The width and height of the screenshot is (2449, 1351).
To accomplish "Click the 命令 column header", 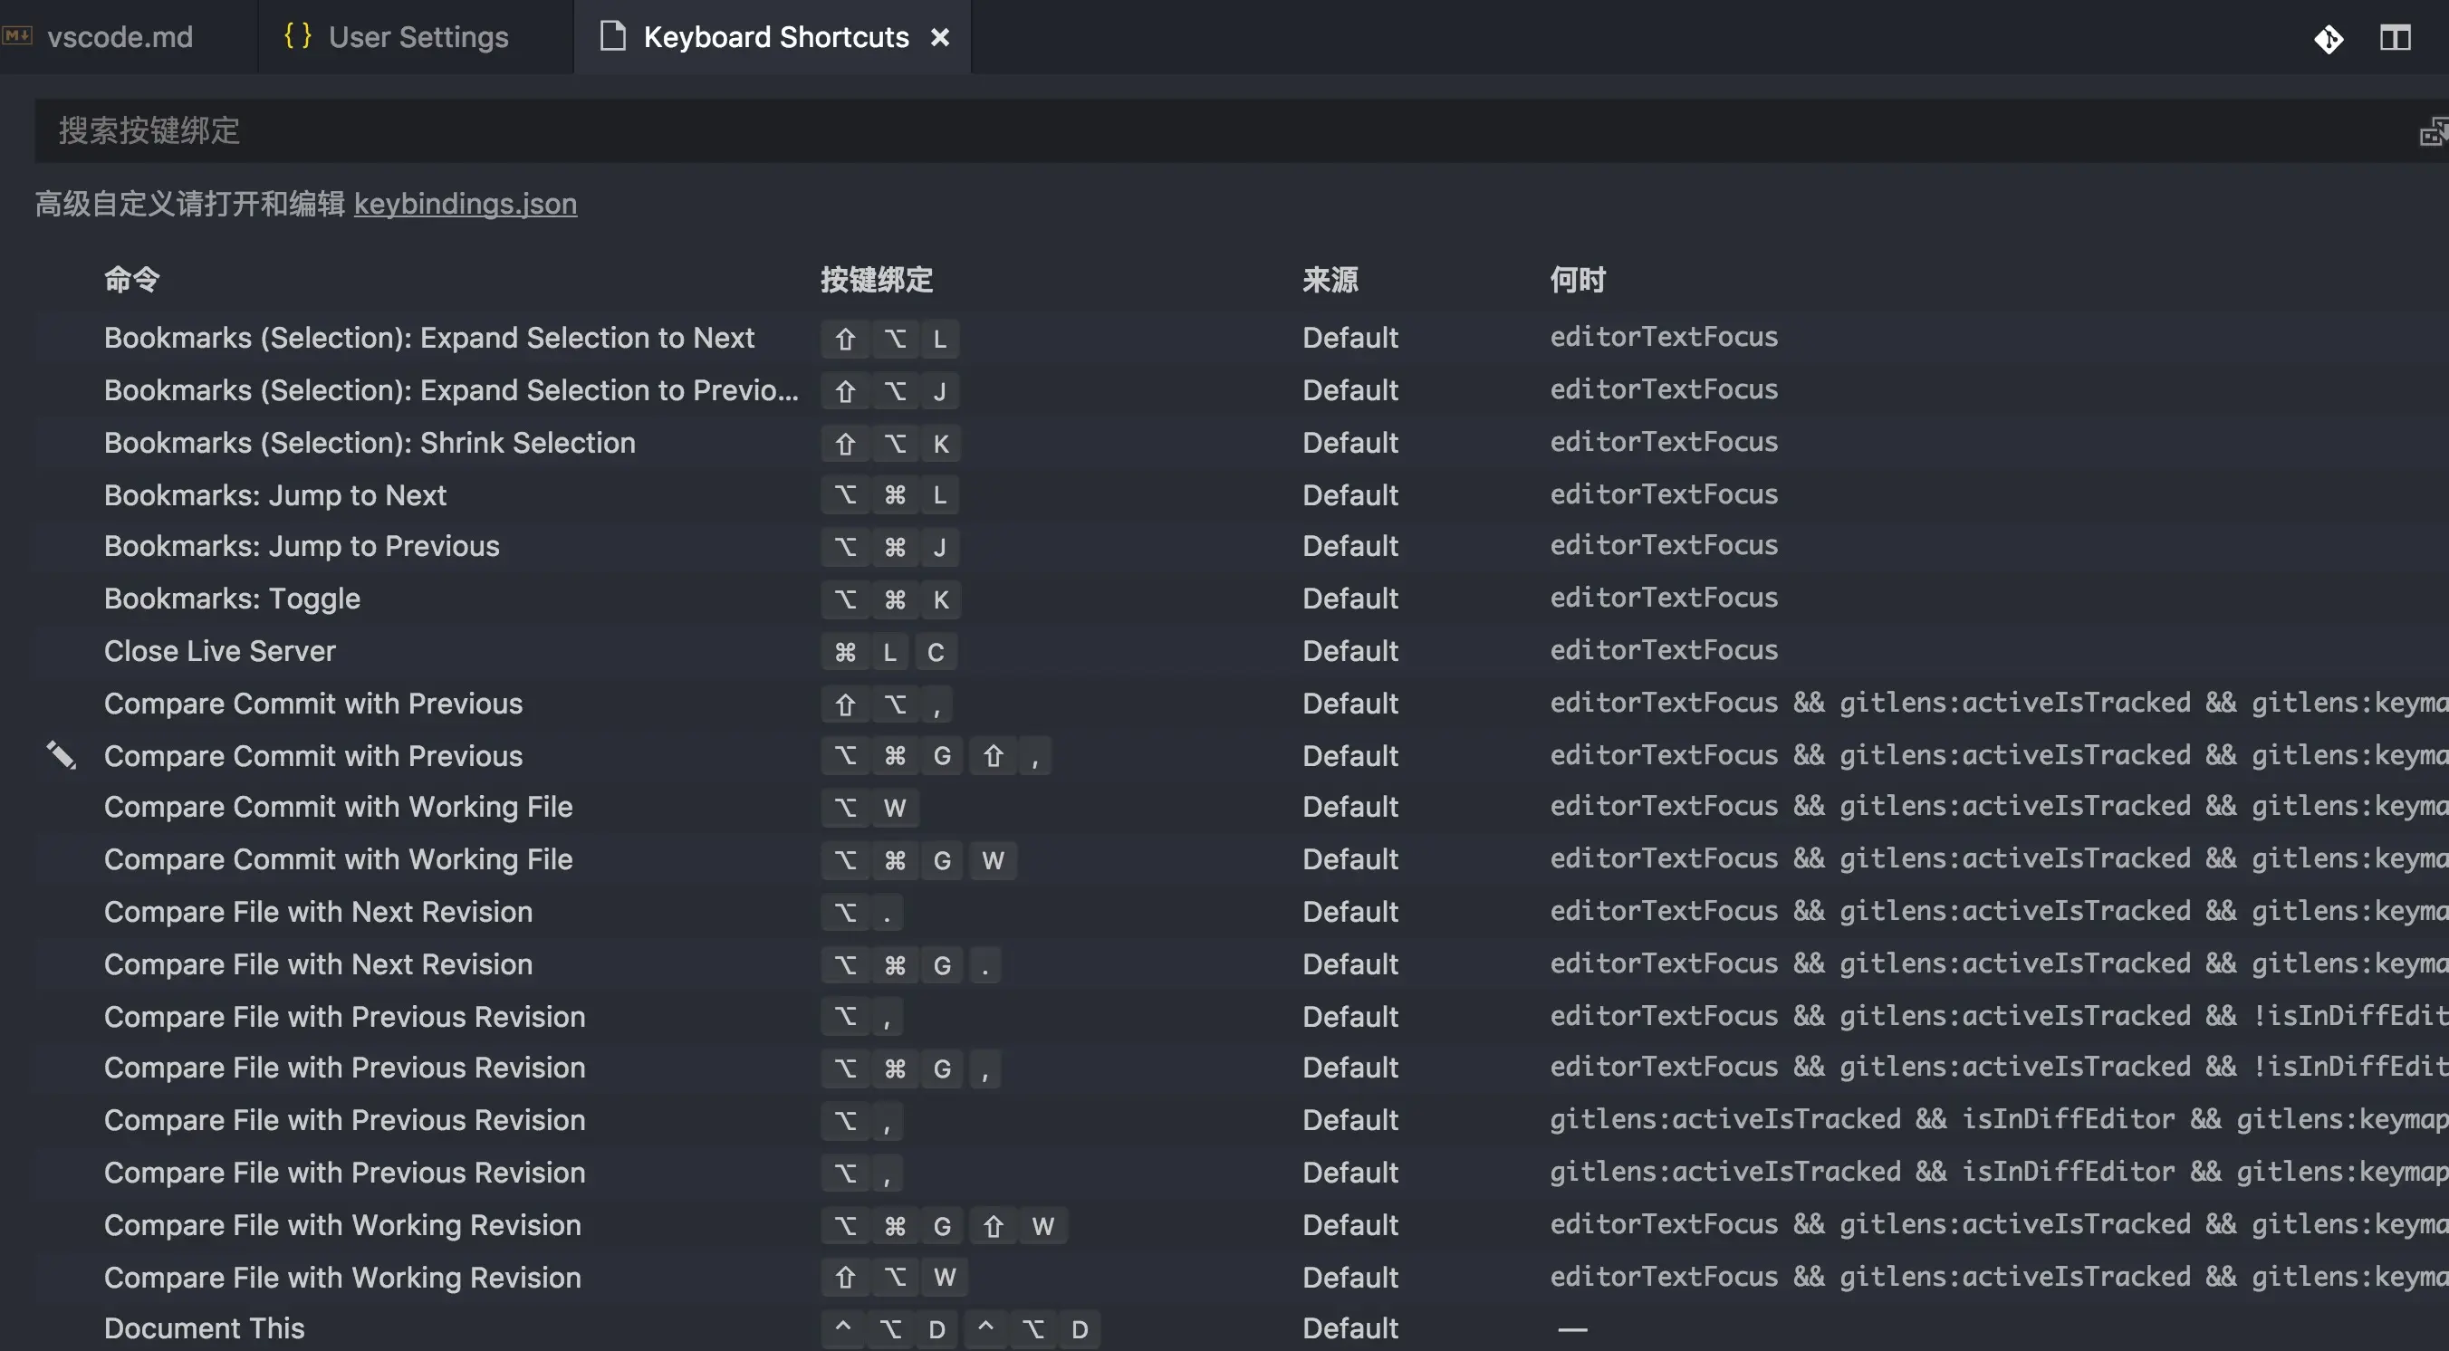I will click(132, 280).
